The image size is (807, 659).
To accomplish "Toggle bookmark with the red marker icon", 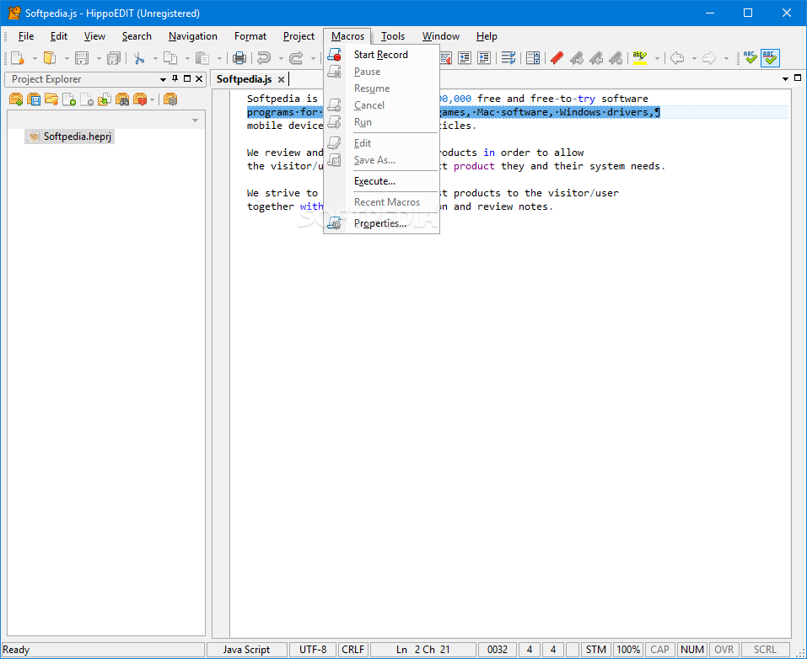I will 557,57.
